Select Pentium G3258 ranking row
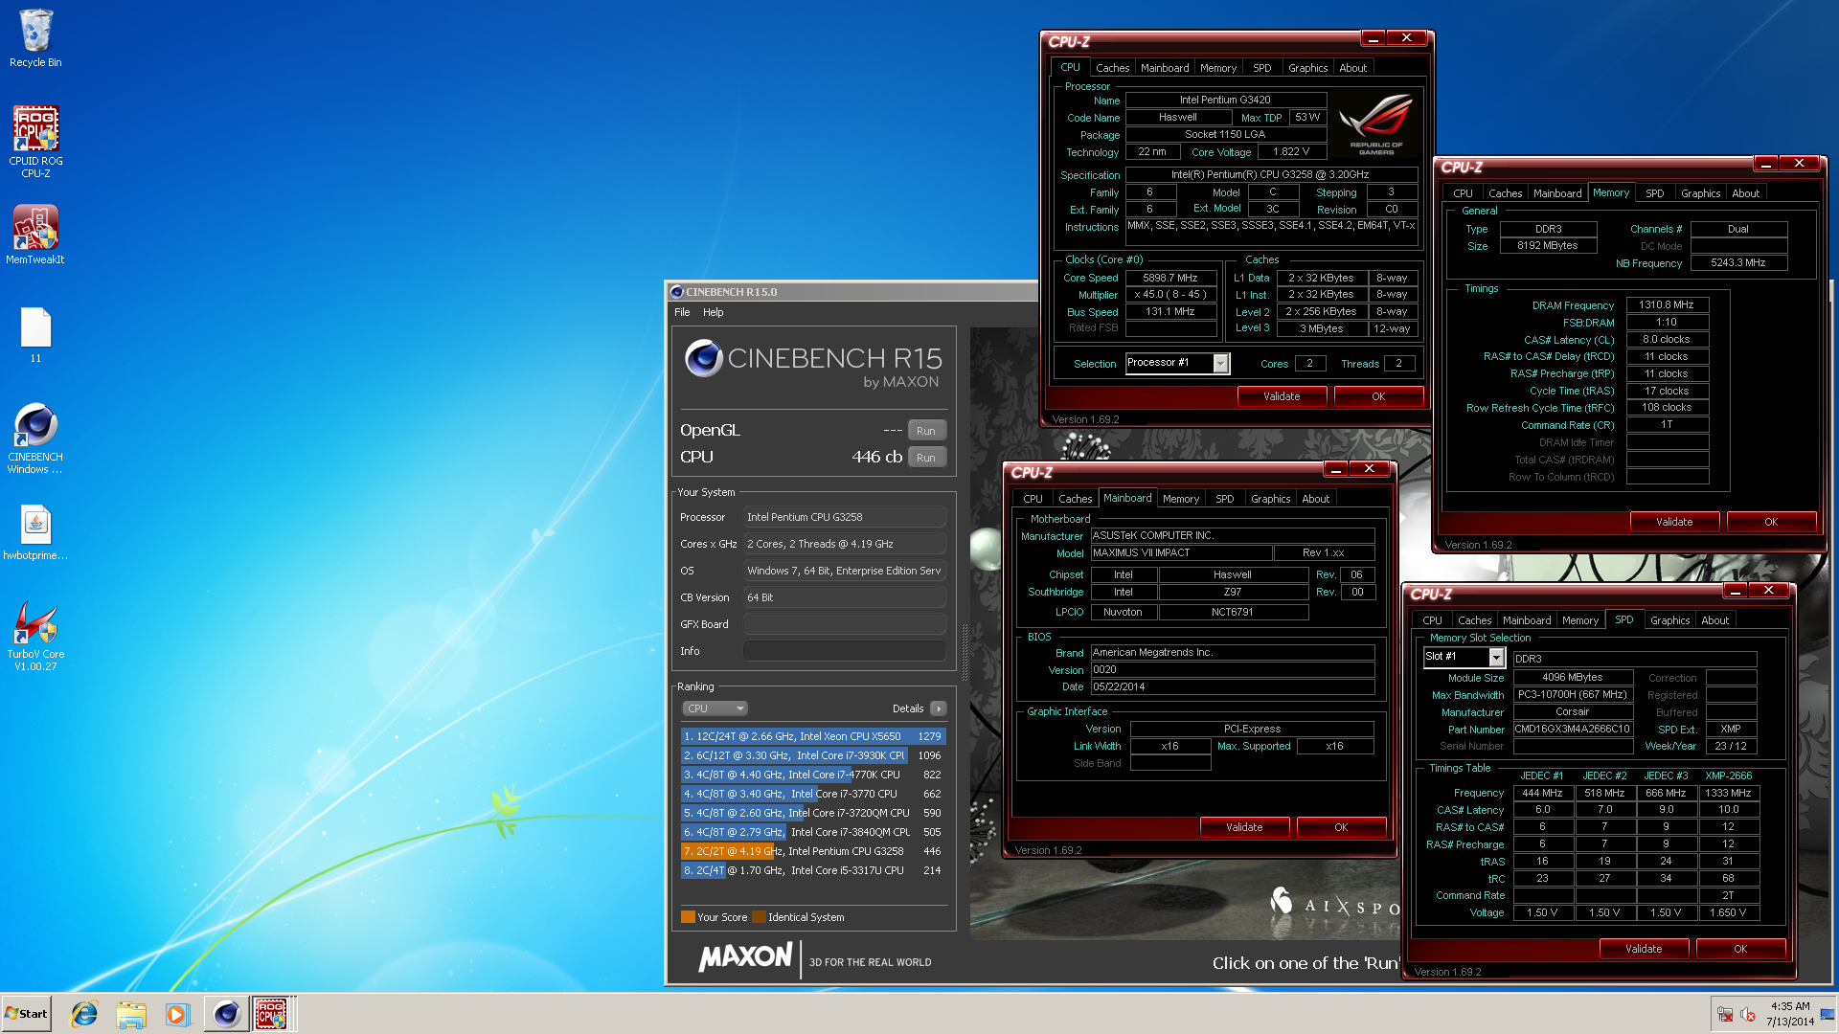Screen dimensions: 1839x1034 pyautogui.click(x=813, y=851)
